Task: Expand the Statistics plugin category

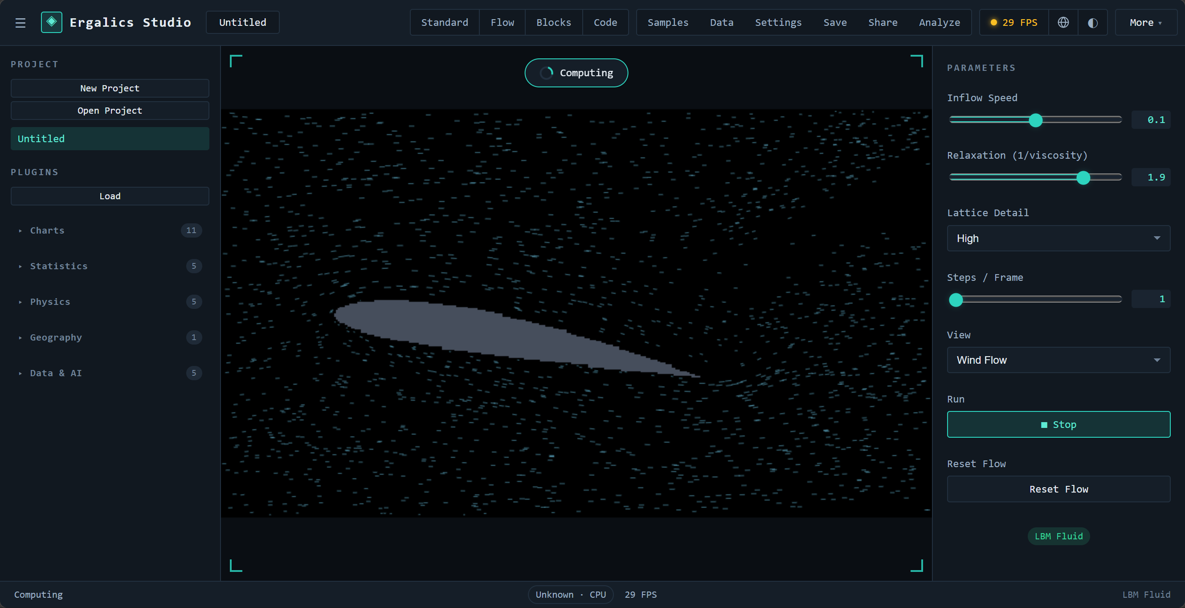Action: [110, 266]
